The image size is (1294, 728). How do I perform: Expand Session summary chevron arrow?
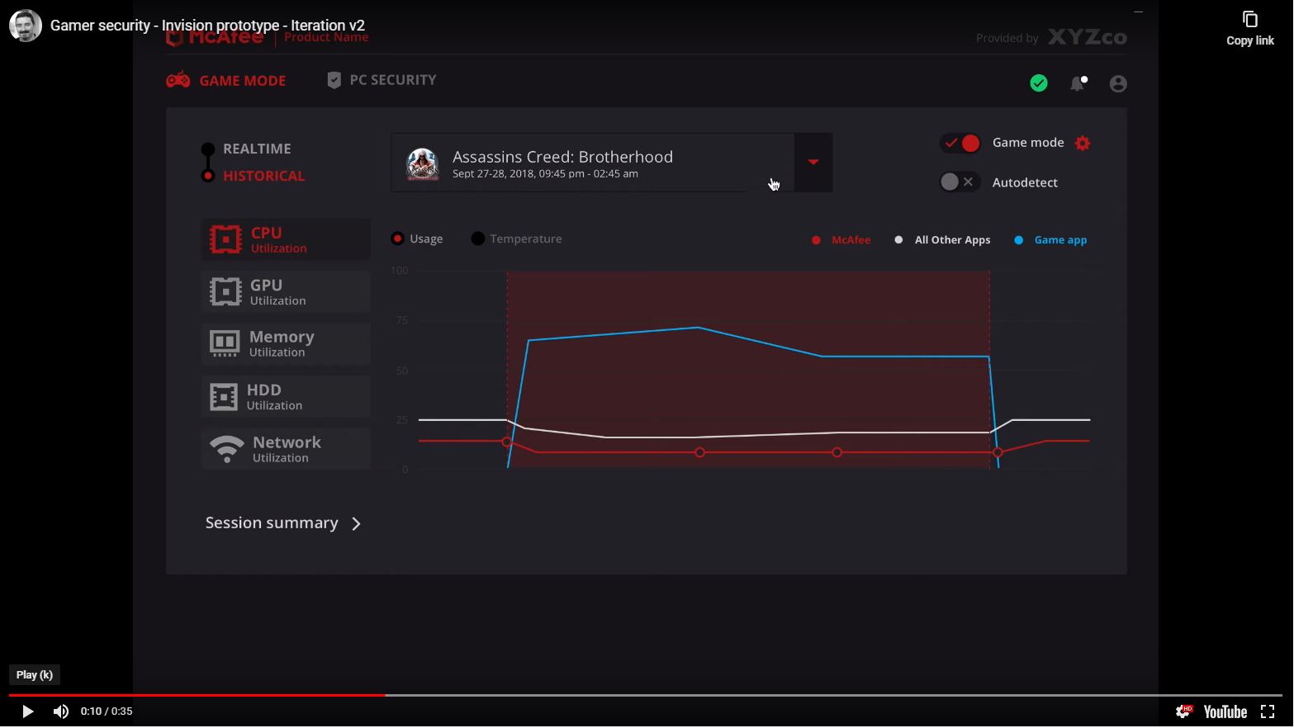[x=356, y=524]
